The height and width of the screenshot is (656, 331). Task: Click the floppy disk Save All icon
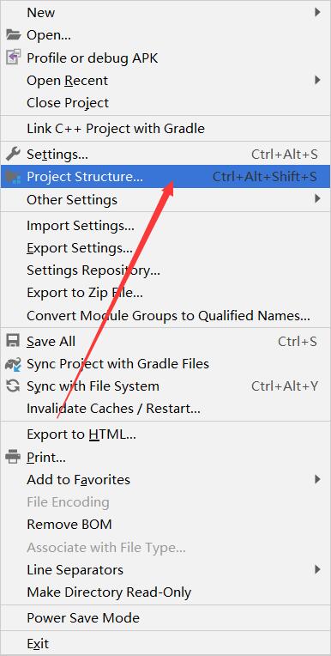pyautogui.click(x=14, y=342)
